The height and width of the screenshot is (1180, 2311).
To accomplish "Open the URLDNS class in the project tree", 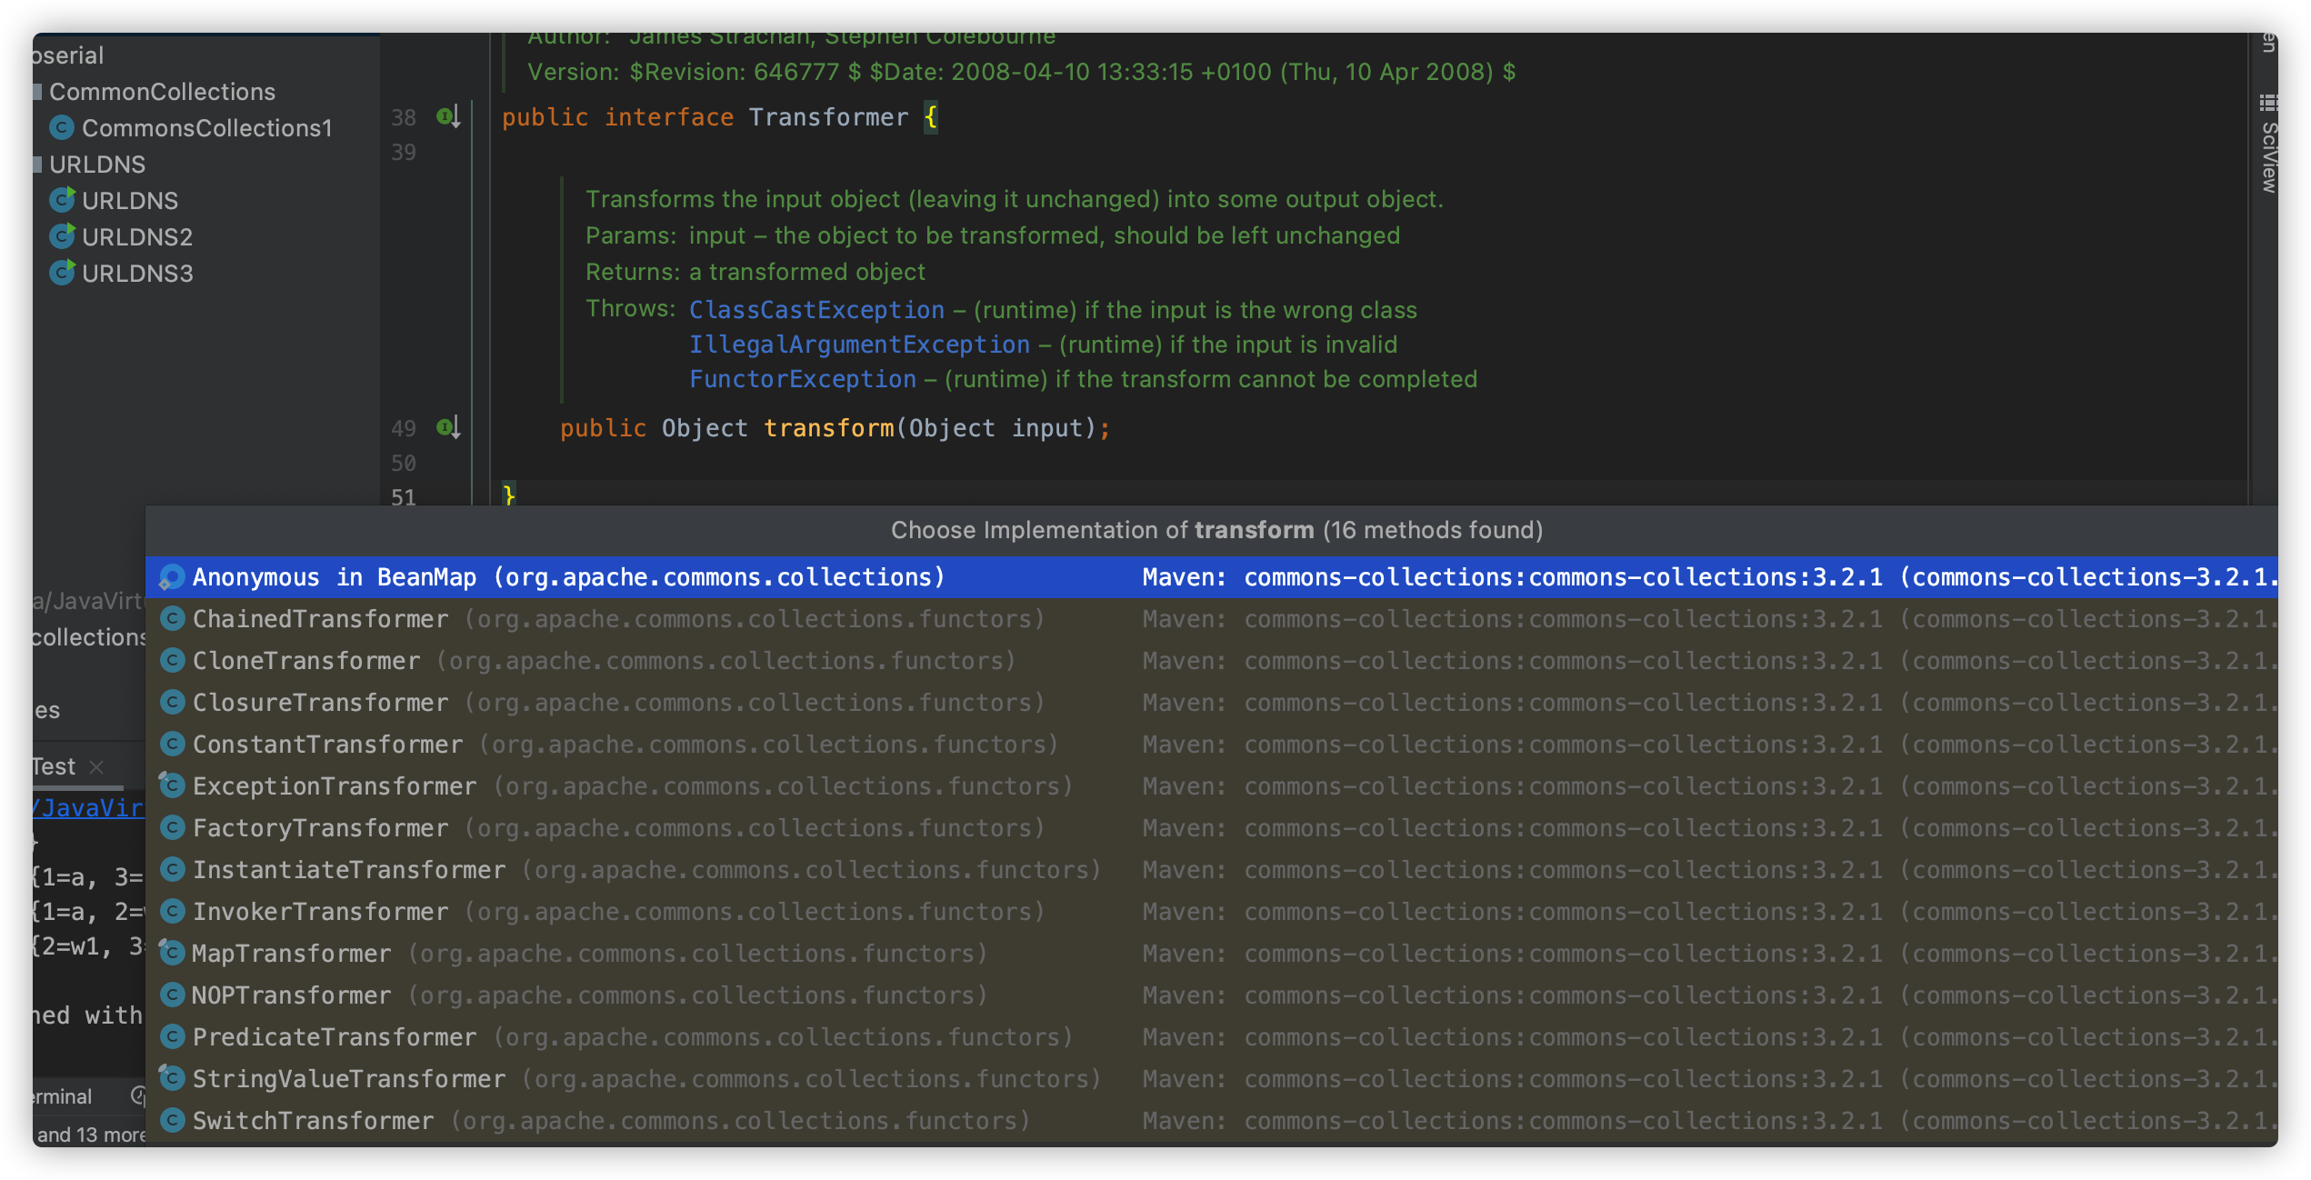I will 129,201.
